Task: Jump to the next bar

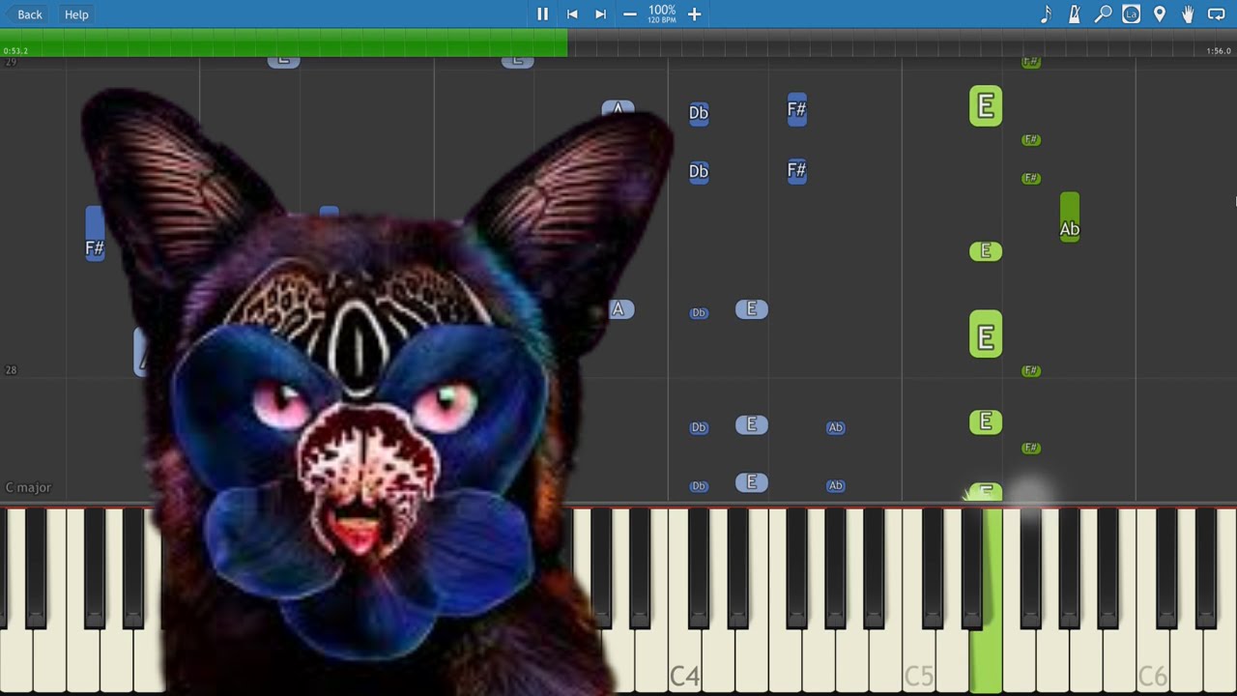Action: pos(600,14)
